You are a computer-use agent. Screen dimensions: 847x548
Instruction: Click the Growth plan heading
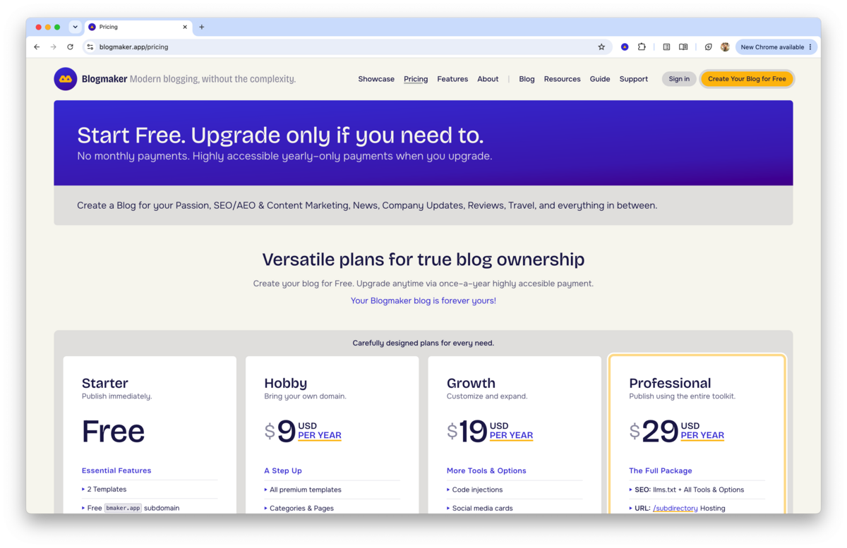pyautogui.click(x=471, y=383)
